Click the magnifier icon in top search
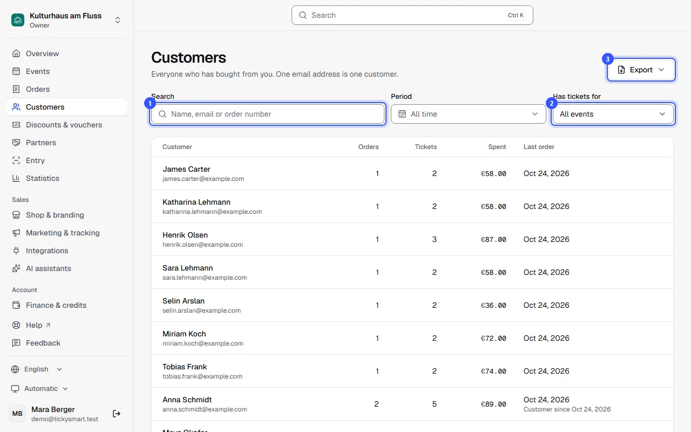691x432 pixels. coord(303,15)
